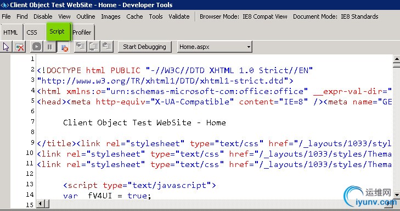The width and height of the screenshot is (400, 211).
Task: Toggle the Break on Error icon
Action: [64, 47]
